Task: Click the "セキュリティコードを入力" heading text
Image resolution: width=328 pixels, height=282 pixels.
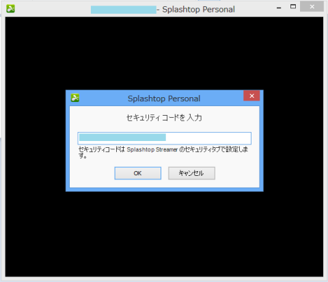Action: pyautogui.click(x=164, y=118)
